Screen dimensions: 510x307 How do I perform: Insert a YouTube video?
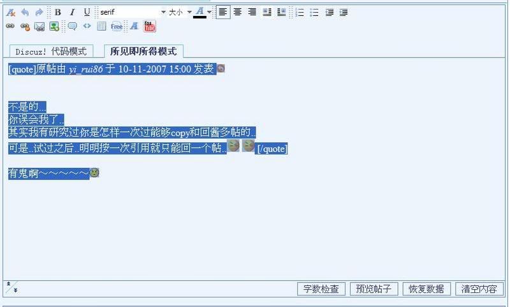click(x=150, y=26)
